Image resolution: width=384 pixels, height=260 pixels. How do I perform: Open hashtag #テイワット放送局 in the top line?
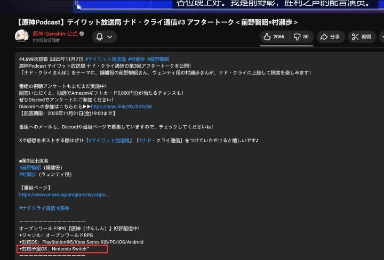[106, 59]
